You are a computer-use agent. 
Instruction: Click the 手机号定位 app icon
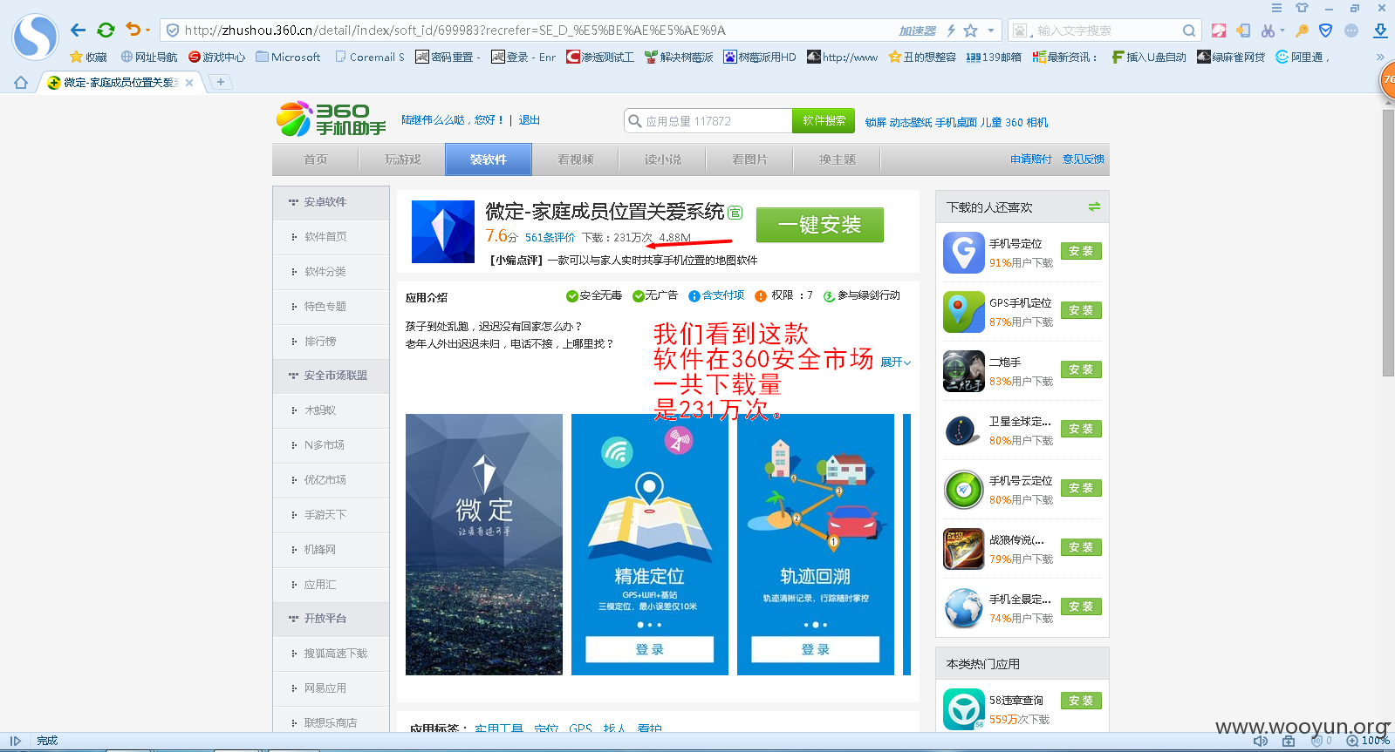(x=964, y=253)
